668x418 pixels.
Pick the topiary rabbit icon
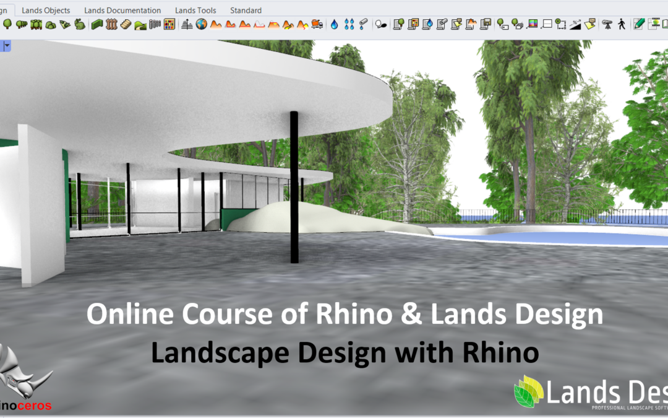(x=80, y=24)
